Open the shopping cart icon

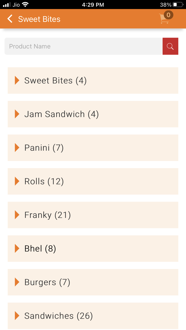[x=164, y=20]
